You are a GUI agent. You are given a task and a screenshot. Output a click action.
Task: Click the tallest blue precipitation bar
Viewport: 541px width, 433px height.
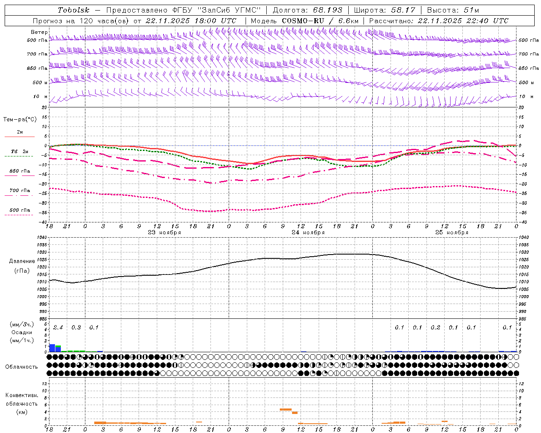pos(52,348)
